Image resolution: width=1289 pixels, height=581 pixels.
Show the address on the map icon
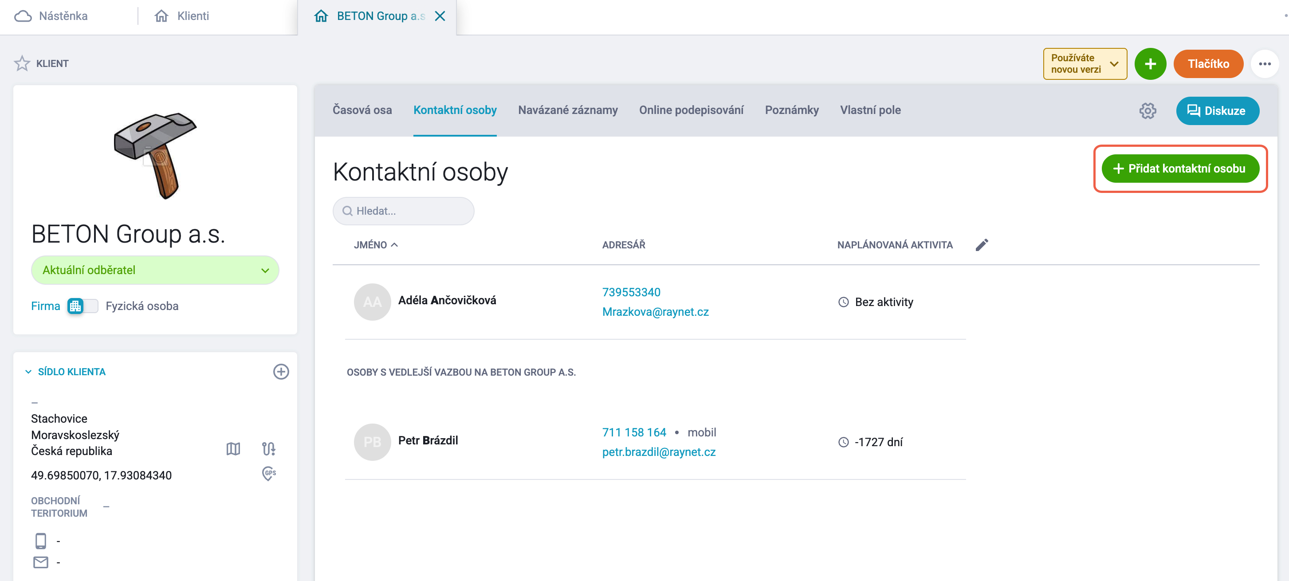coord(233,449)
